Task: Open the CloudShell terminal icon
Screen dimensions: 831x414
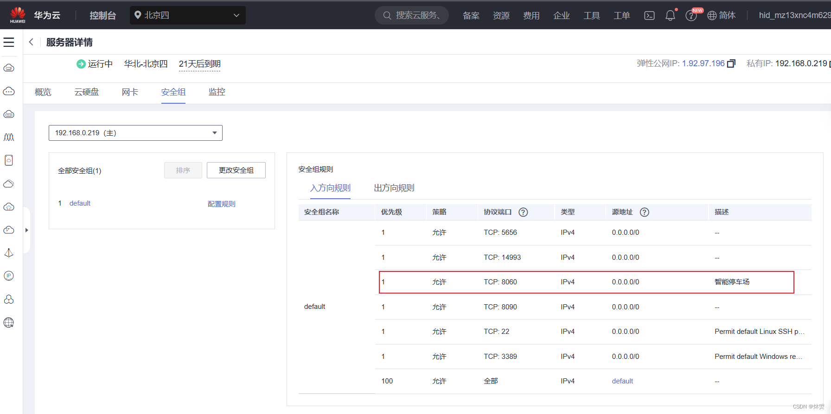Action: (649, 15)
